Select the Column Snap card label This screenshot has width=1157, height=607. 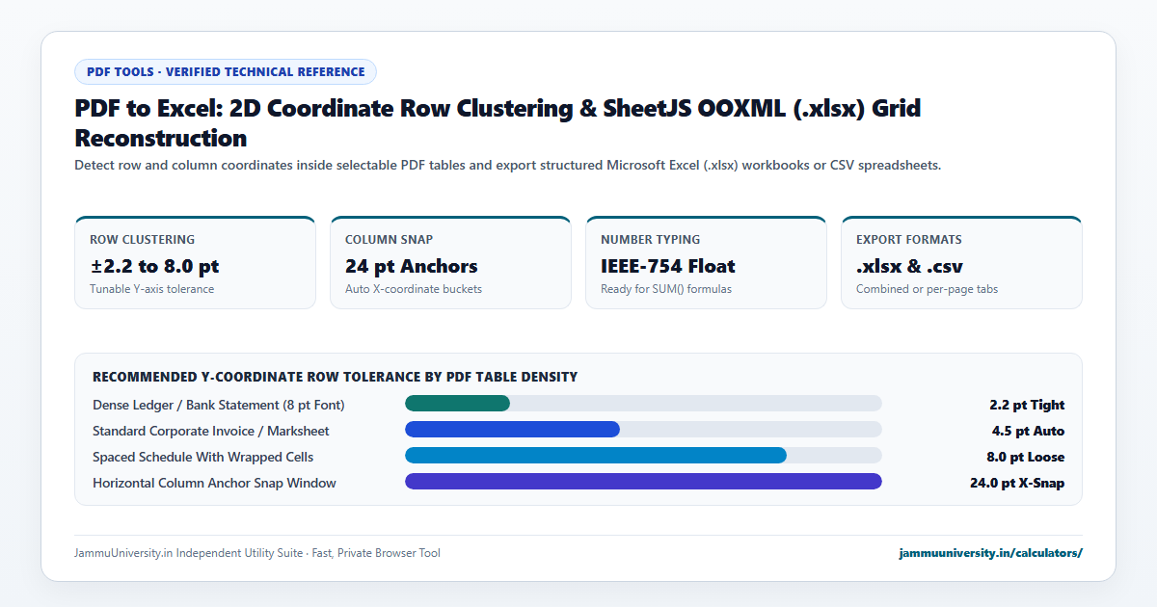coord(390,239)
